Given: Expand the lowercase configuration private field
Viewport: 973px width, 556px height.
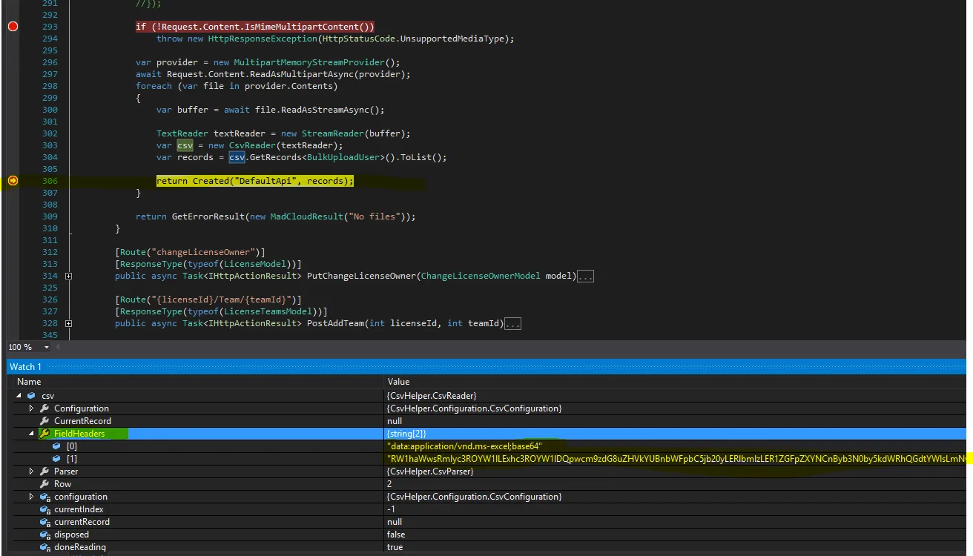Looking at the screenshot, I should [x=31, y=497].
